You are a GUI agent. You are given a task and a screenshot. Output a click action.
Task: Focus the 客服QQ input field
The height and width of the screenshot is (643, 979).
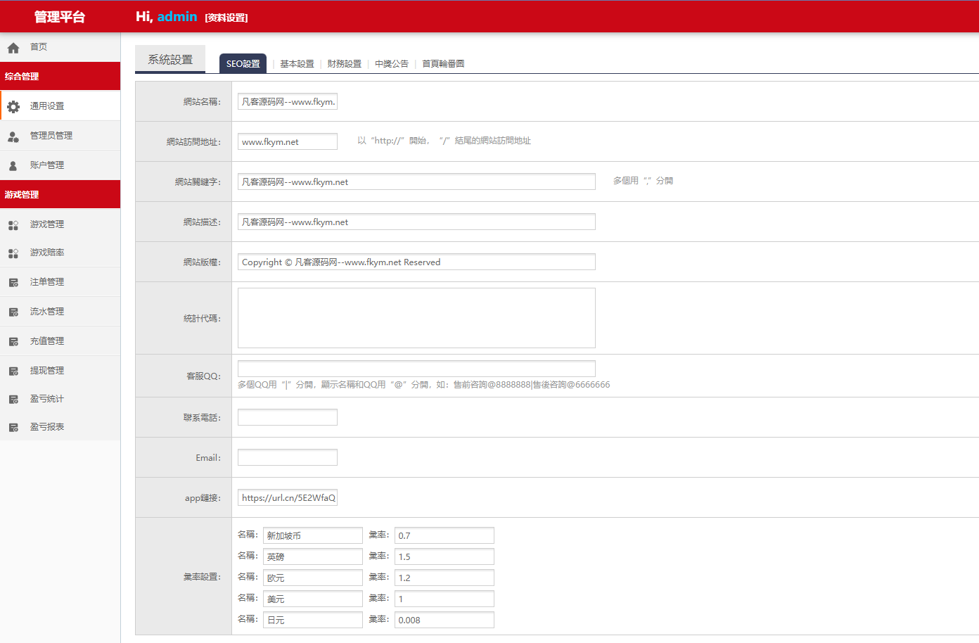[x=416, y=369]
